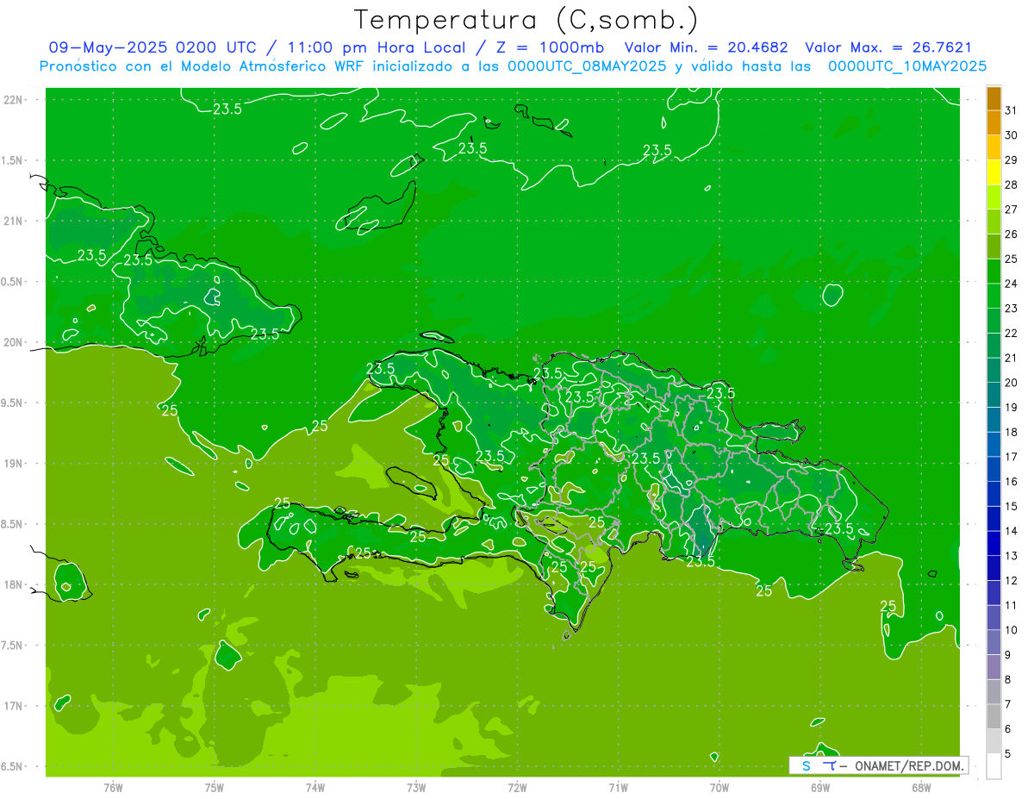Image resolution: width=1034 pixels, height=799 pixels.
Task: Pick the purple swatch between 9 and 10
Action: [994, 643]
